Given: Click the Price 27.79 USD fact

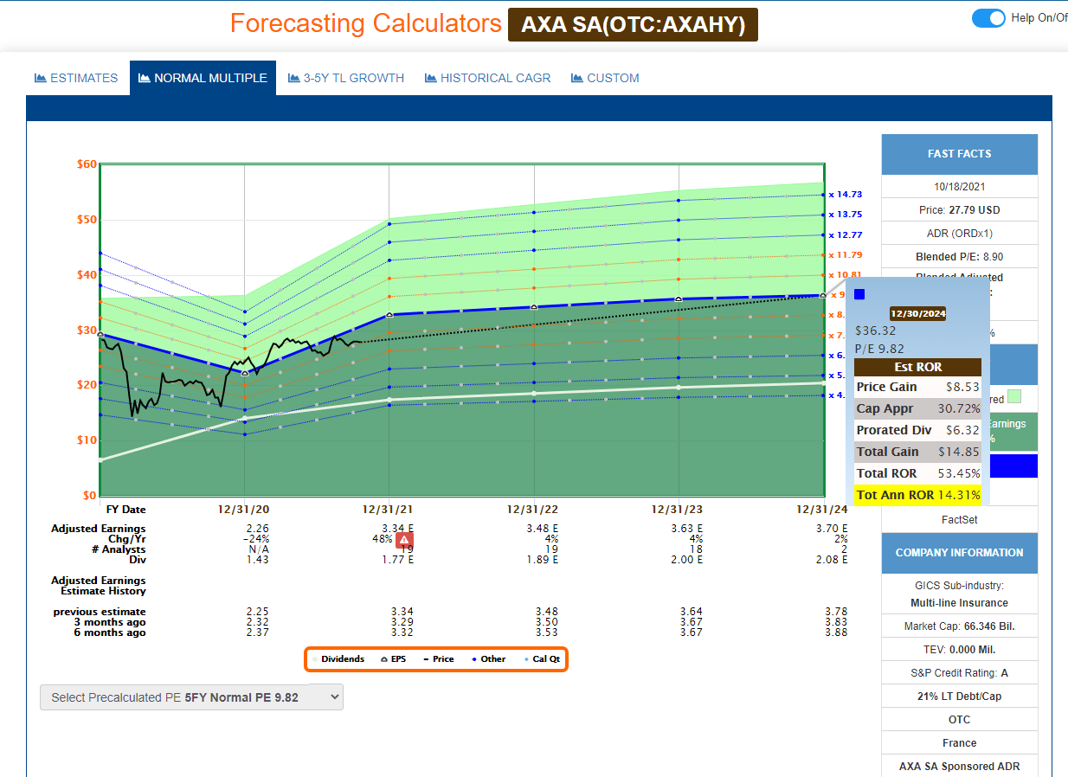Looking at the screenshot, I should [959, 210].
